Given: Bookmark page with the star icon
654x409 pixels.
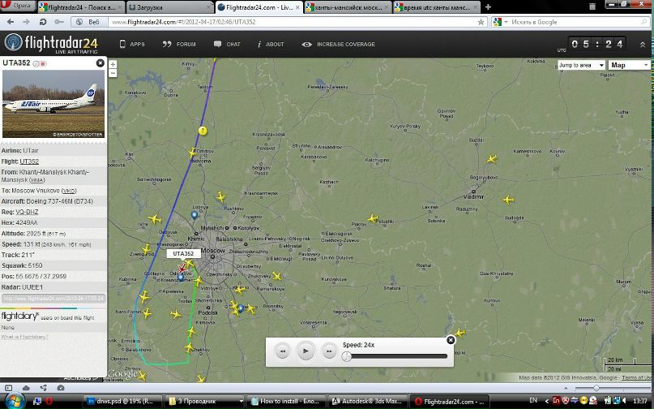Looking at the screenshot, I should [x=481, y=22].
